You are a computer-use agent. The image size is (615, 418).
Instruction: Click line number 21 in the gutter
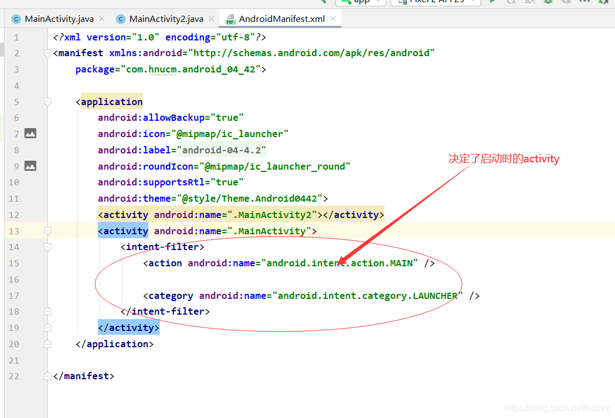point(13,360)
